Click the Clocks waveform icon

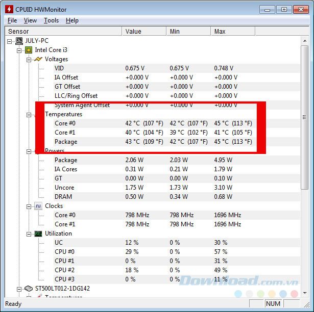pyautogui.click(x=38, y=206)
